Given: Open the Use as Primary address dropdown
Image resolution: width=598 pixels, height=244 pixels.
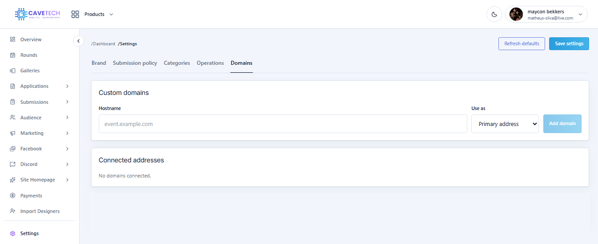Looking at the screenshot, I should click(x=505, y=124).
